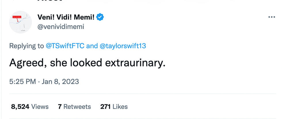
Task: Show the 7 Retweets list
Action: [74, 107]
